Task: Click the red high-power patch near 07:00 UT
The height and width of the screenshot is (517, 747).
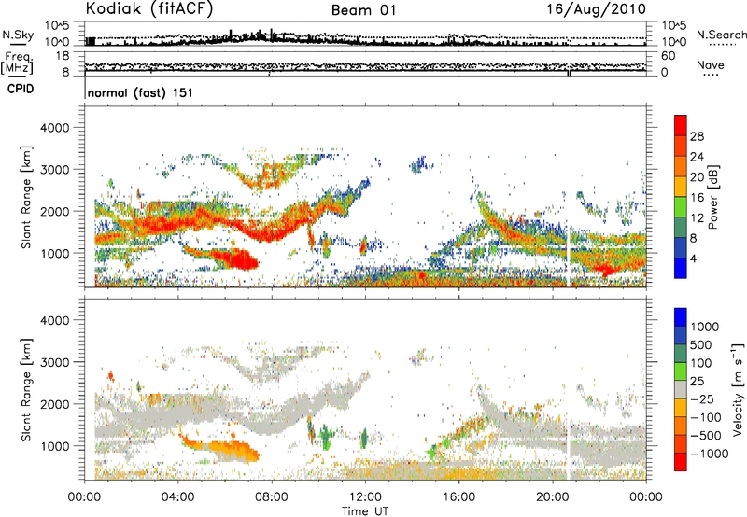Action: point(236,259)
